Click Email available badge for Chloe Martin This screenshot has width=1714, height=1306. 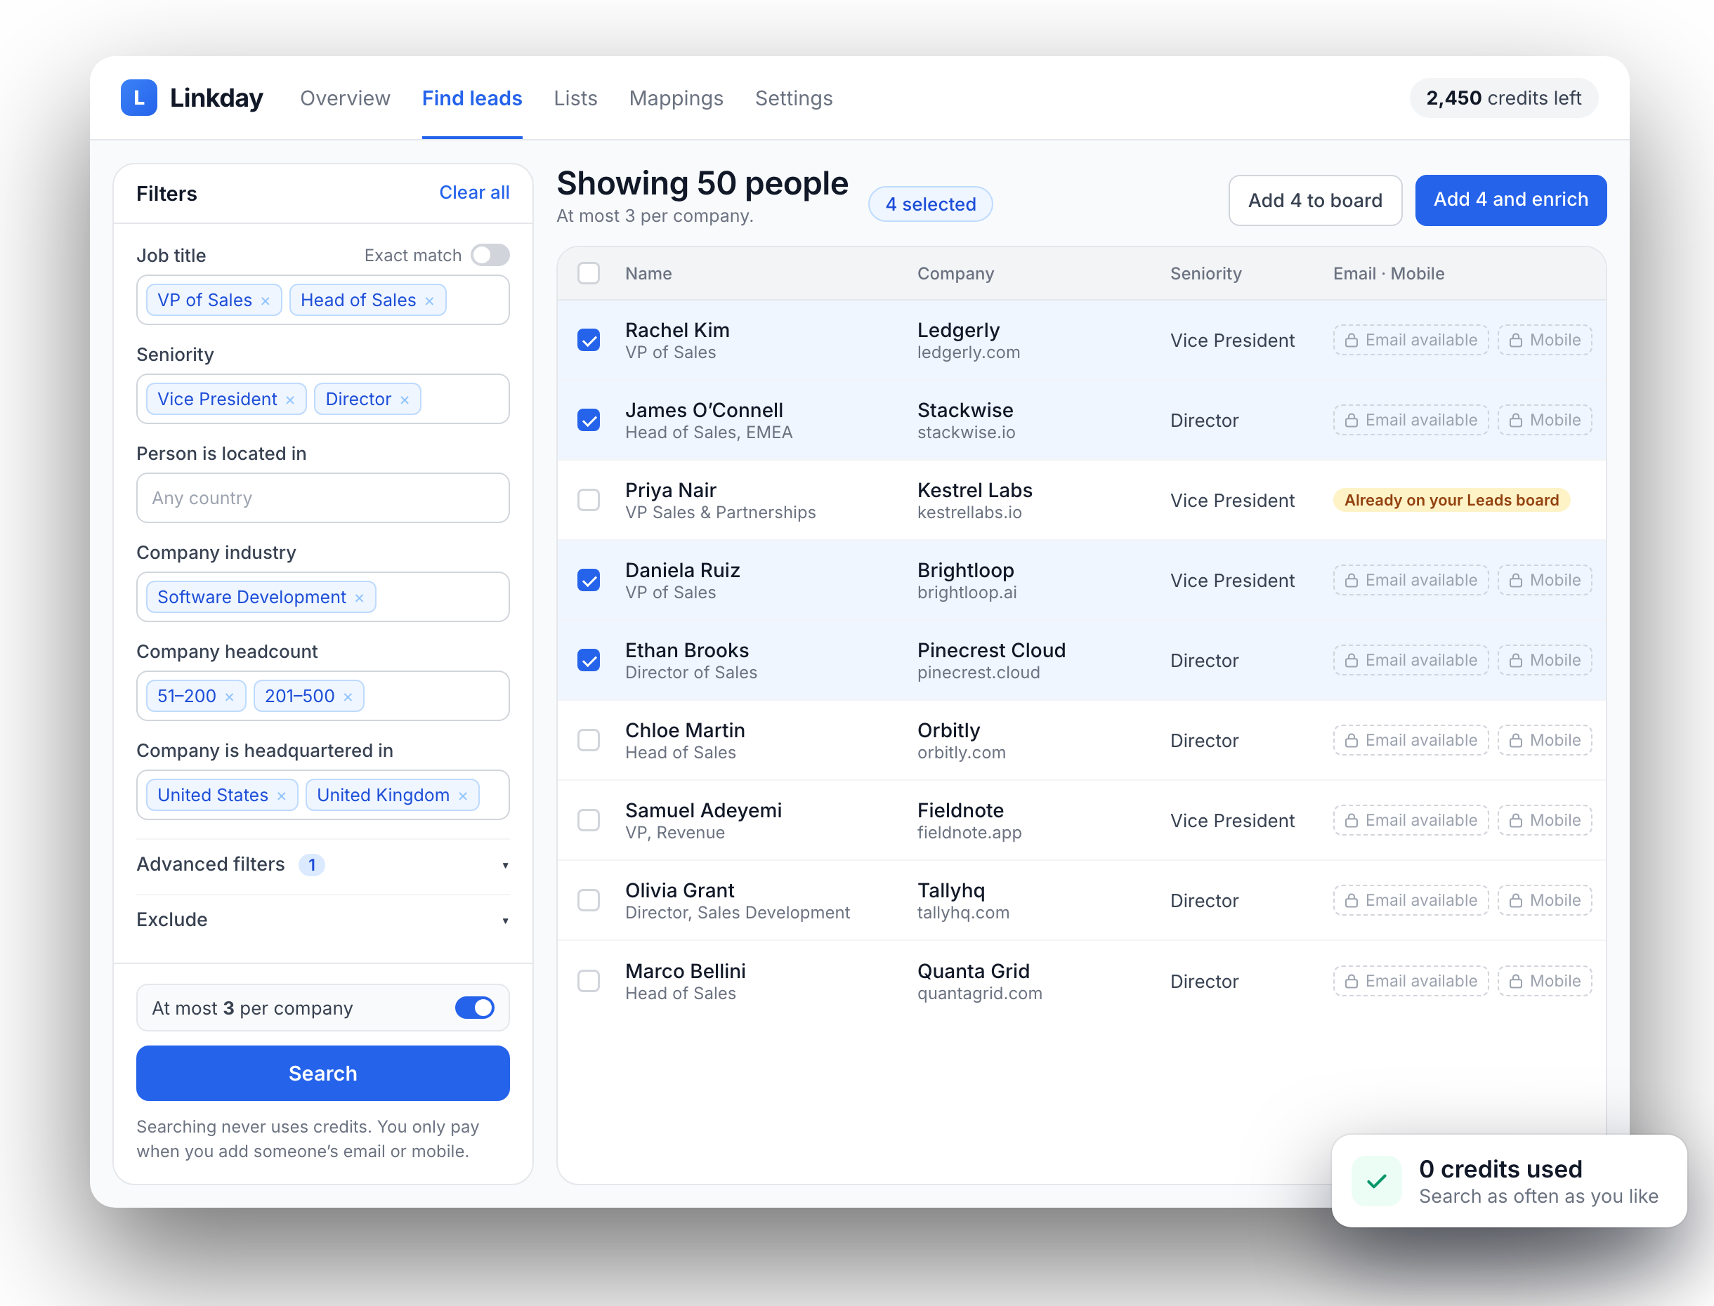(x=1411, y=740)
